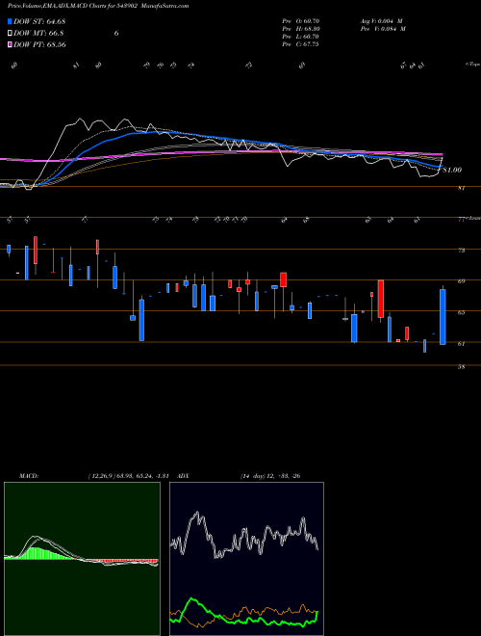Click the ADX panel title label
Screen dimensions: 481x636
tap(183, 476)
